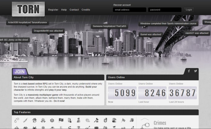Select the bucket feature icon
Viewport: 211px width, 129px height.
(132, 120)
